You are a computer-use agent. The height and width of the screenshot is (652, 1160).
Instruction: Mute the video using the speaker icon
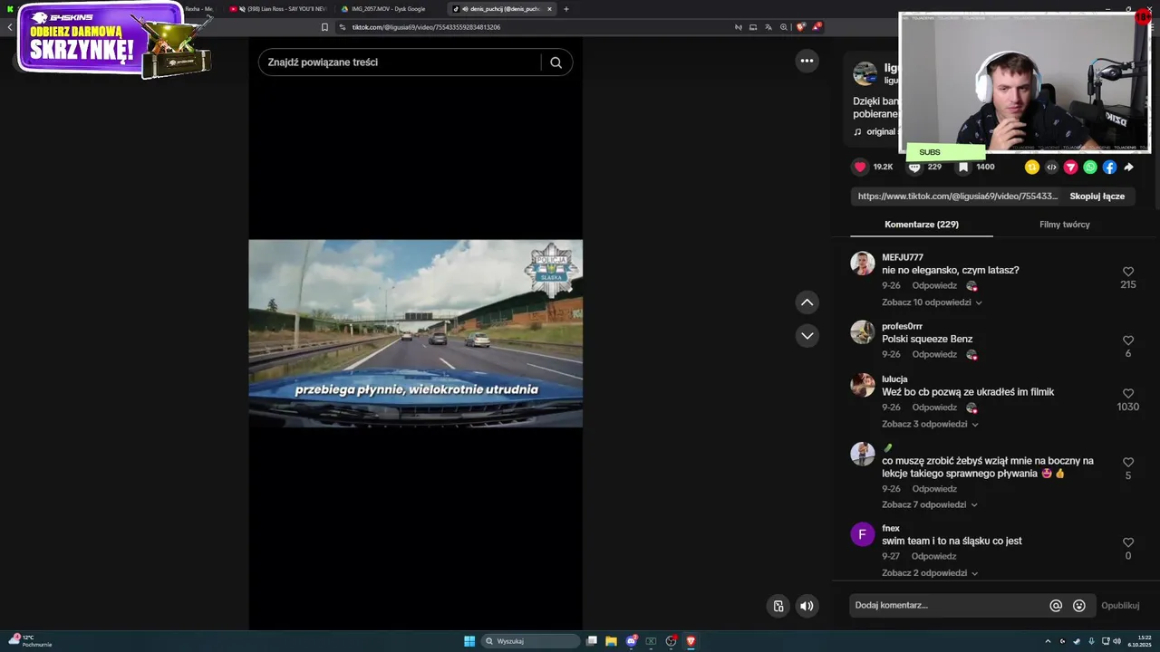[x=807, y=606]
